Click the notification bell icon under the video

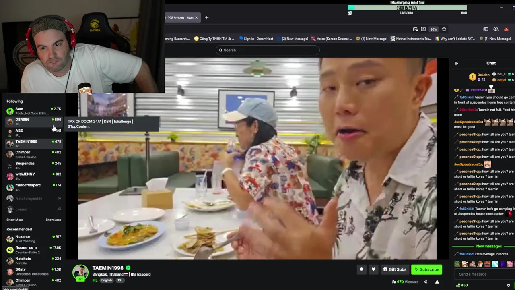click(x=361, y=269)
